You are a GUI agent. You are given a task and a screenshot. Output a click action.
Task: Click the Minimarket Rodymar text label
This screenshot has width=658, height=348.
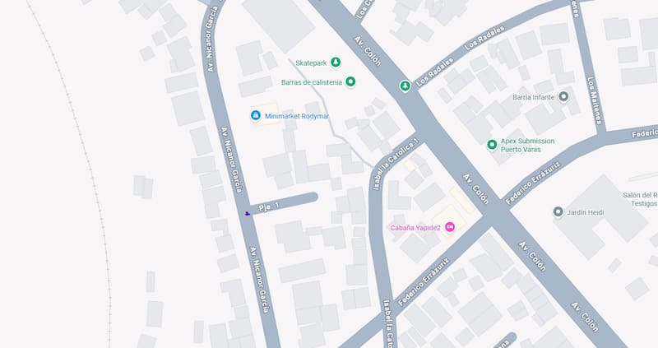click(x=297, y=116)
